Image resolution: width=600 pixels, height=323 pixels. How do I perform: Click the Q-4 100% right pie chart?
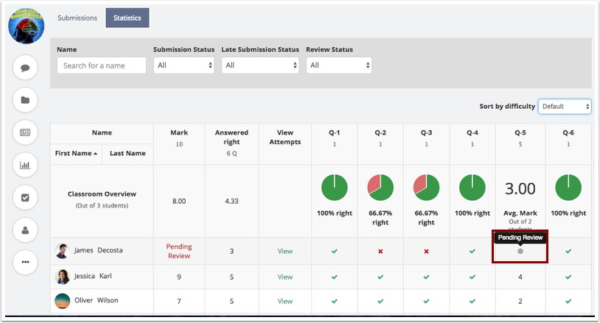472,188
